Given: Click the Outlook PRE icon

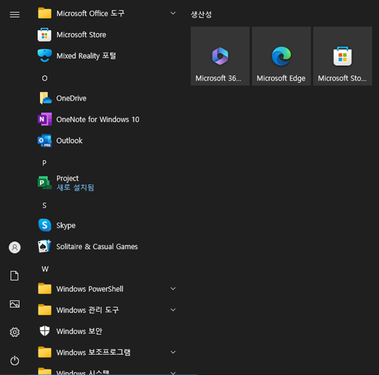Looking at the screenshot, I should tap(45, 140).
